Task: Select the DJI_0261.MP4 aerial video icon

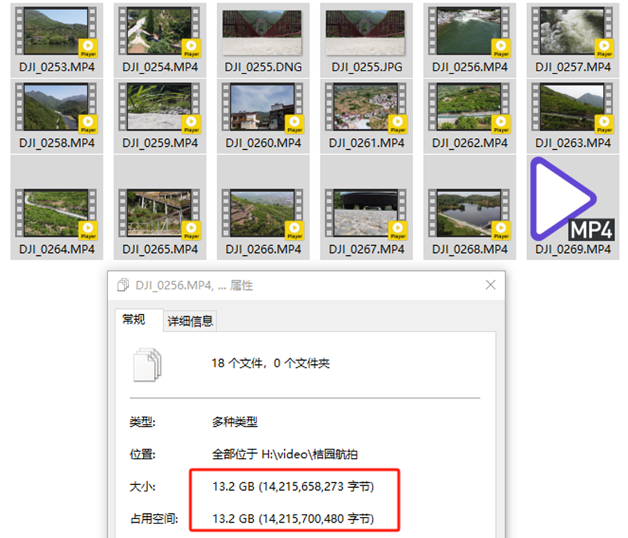Action: (366, 109)
